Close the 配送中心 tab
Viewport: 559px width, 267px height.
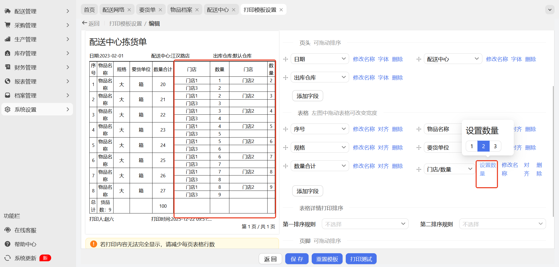tap(234, 10)
